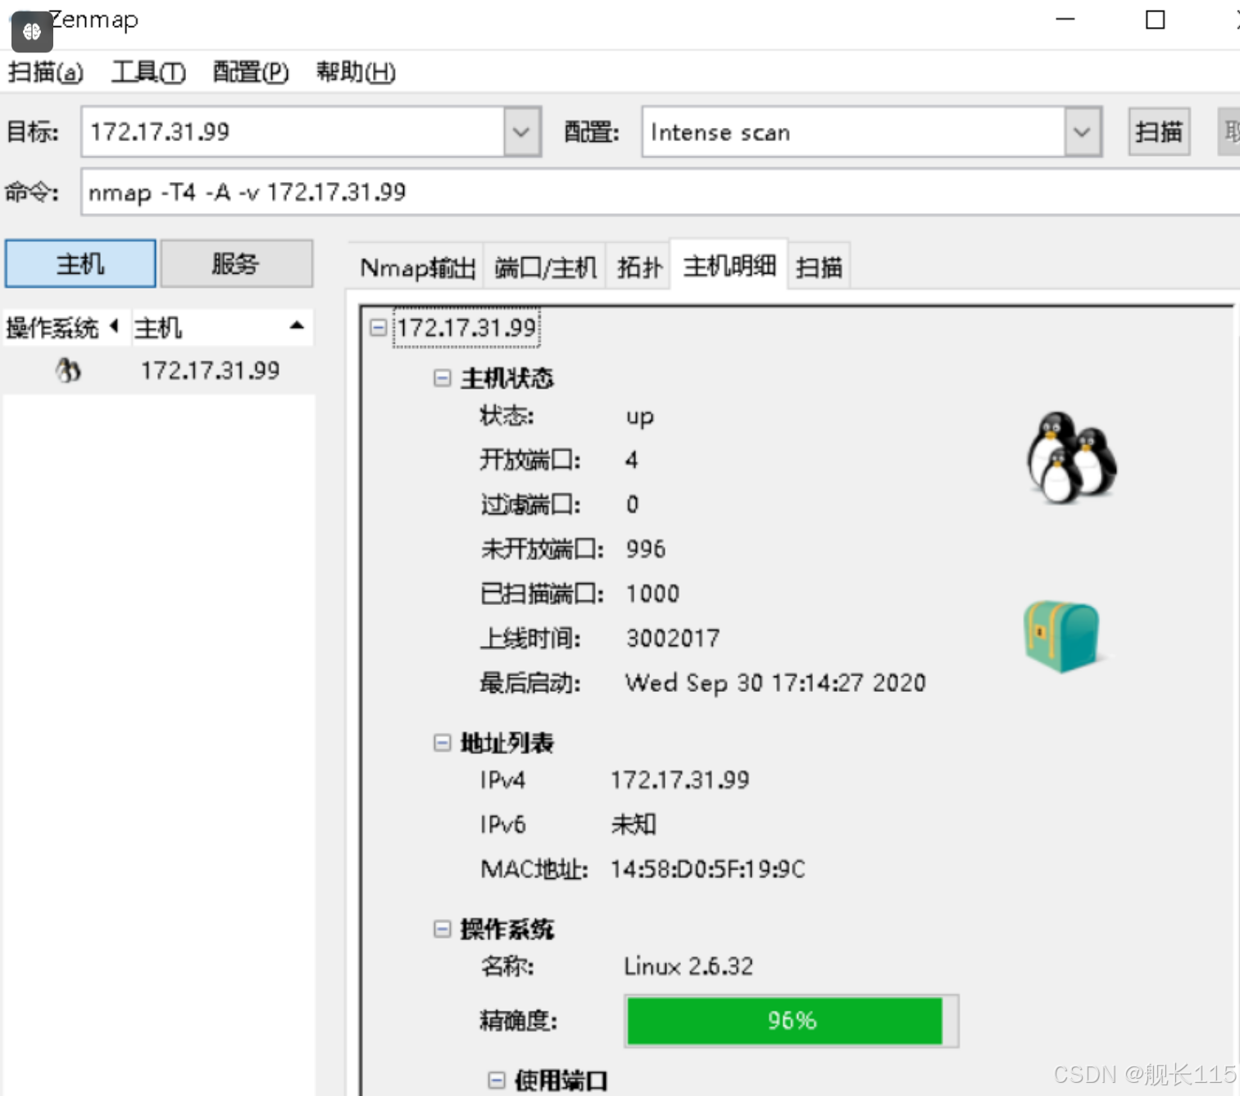Switch to the 端口/主机 tab
The height and width of the screenshot is (1096, 1240).
pyautogui.click(x=545, y=267)
